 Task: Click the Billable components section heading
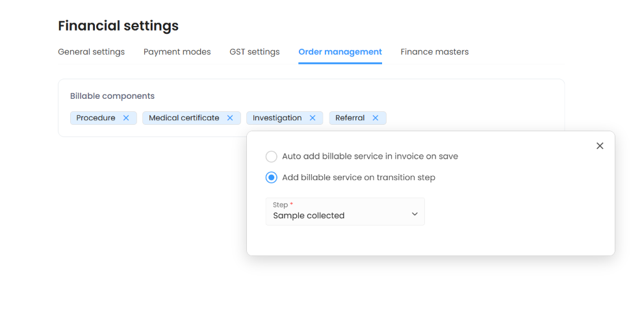coord(112,96)
